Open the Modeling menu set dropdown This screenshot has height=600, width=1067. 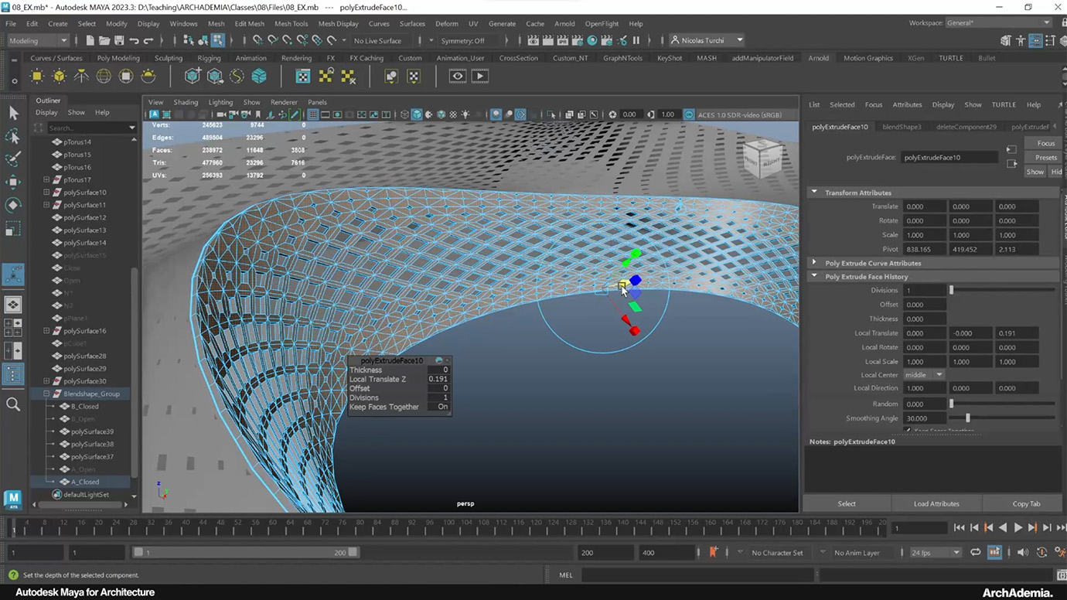tap(37, 40)
